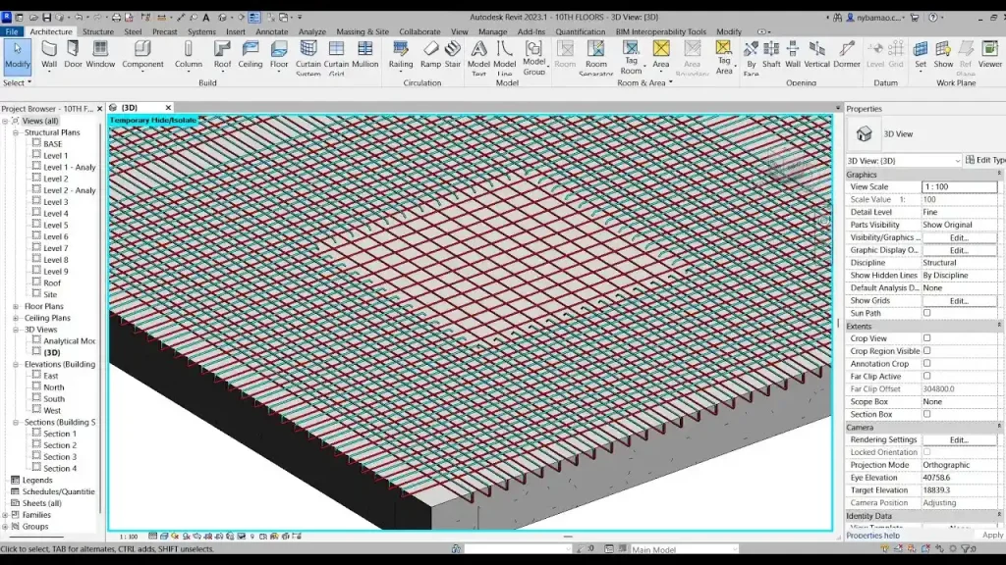
Task: Expand the Families tree node
Action: 6,515
